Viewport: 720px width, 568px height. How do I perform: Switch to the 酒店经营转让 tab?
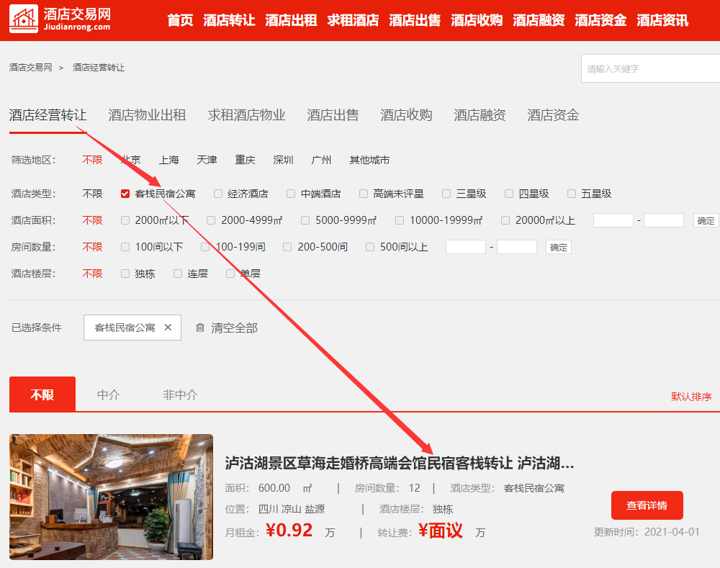(x=48, y=114)
